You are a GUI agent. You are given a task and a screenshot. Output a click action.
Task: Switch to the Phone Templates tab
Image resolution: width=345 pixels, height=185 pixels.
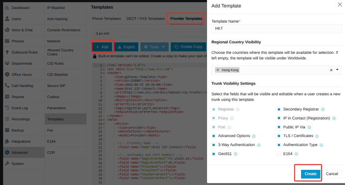click(x=106, y=19)
